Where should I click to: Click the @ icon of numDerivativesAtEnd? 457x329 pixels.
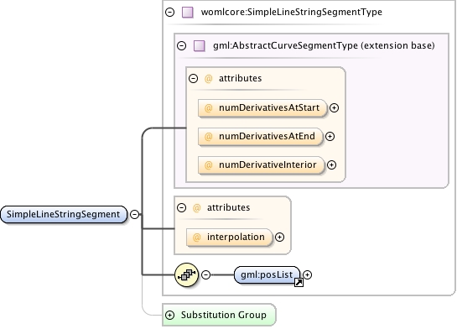click(209, 137)
